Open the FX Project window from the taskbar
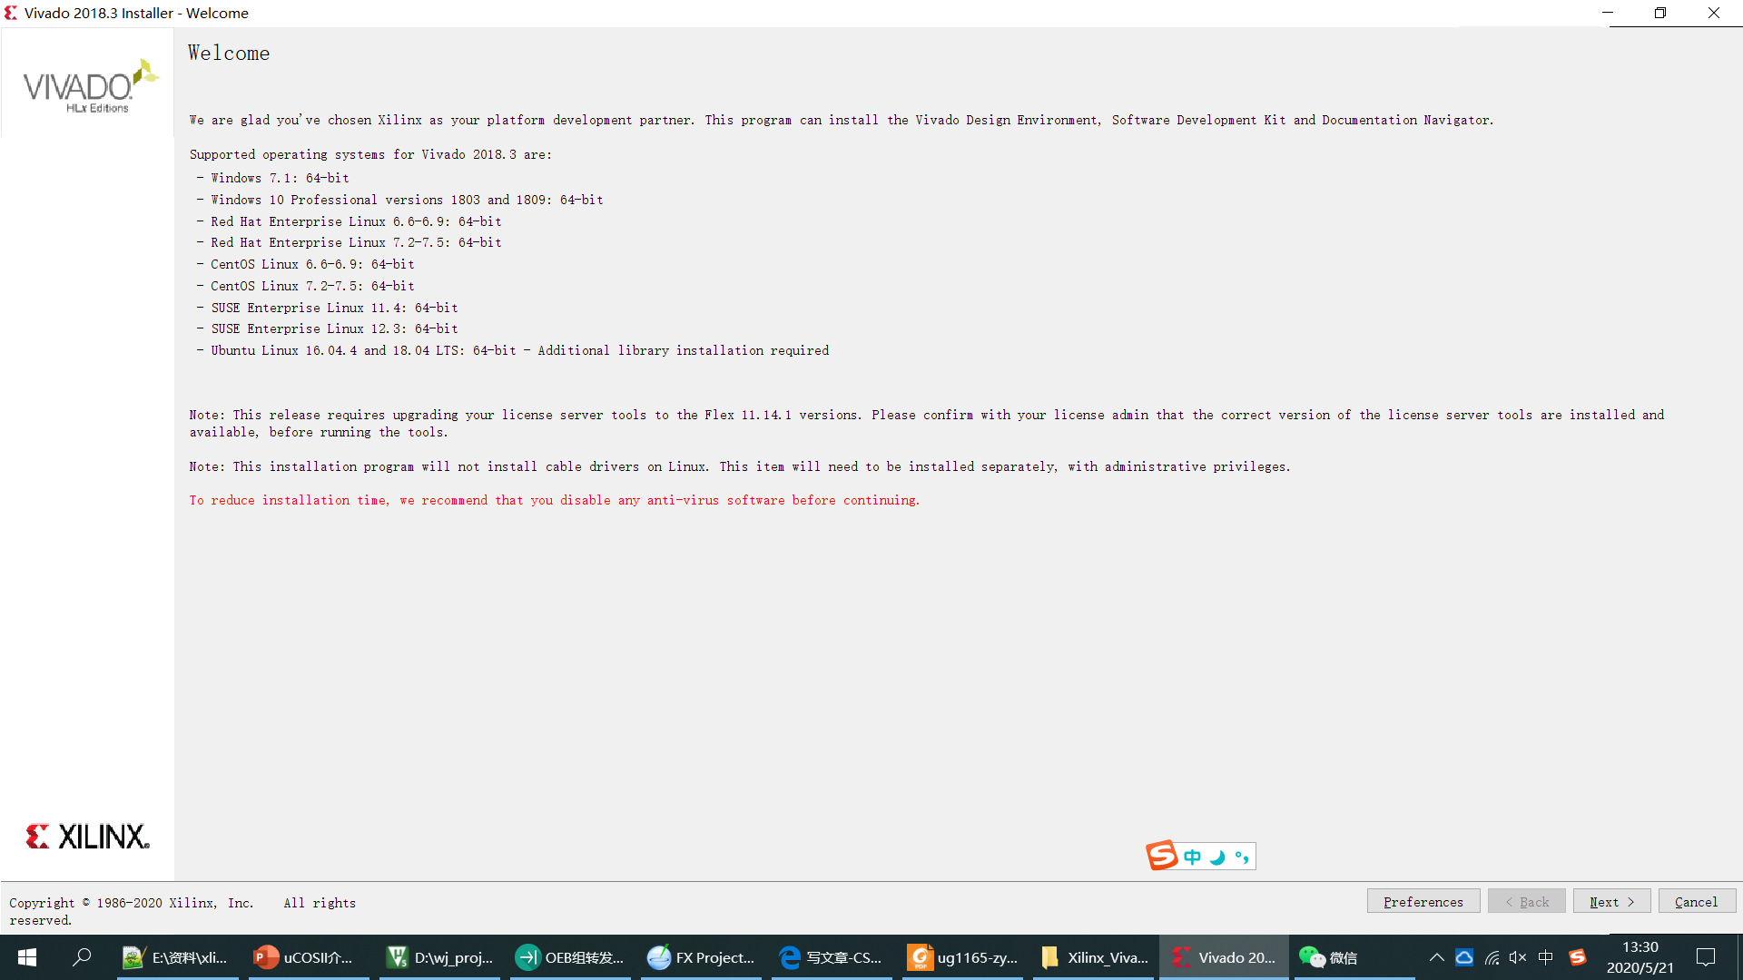1743x980 pixels. pos(701,957)
